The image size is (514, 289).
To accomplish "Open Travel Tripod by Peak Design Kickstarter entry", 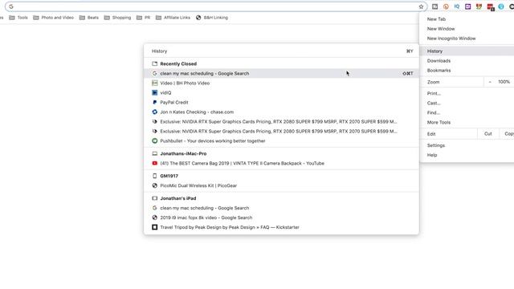I will [281, 227].
